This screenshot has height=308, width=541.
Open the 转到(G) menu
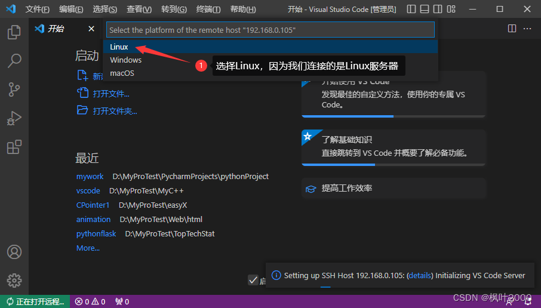pos(174,10)
